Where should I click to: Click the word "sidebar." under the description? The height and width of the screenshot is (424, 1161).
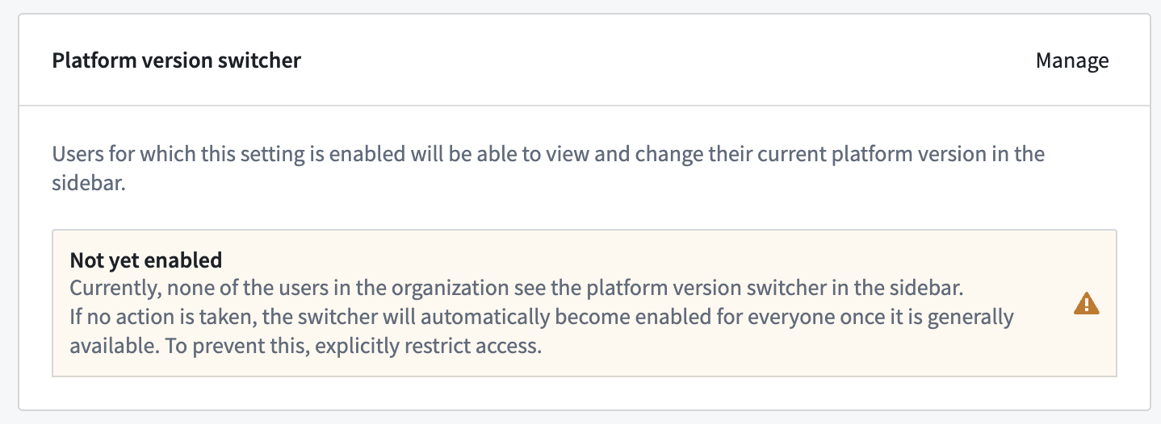coord(87,183)
